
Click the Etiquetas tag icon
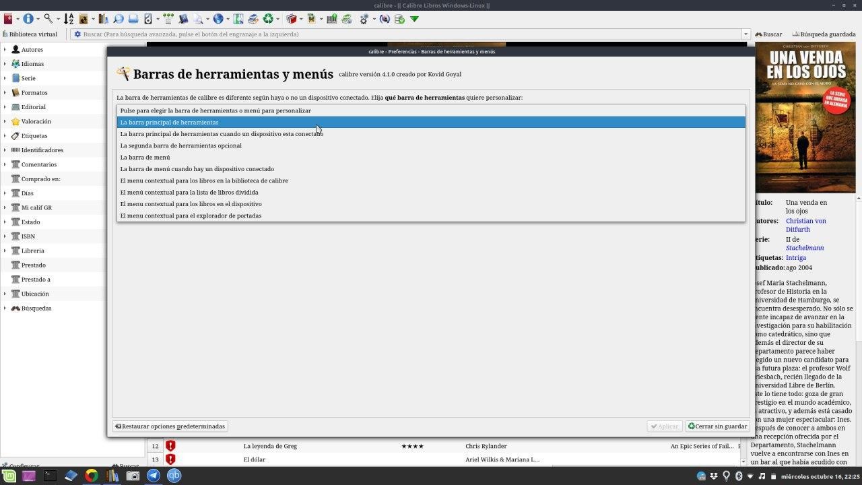tap(15, 135)
